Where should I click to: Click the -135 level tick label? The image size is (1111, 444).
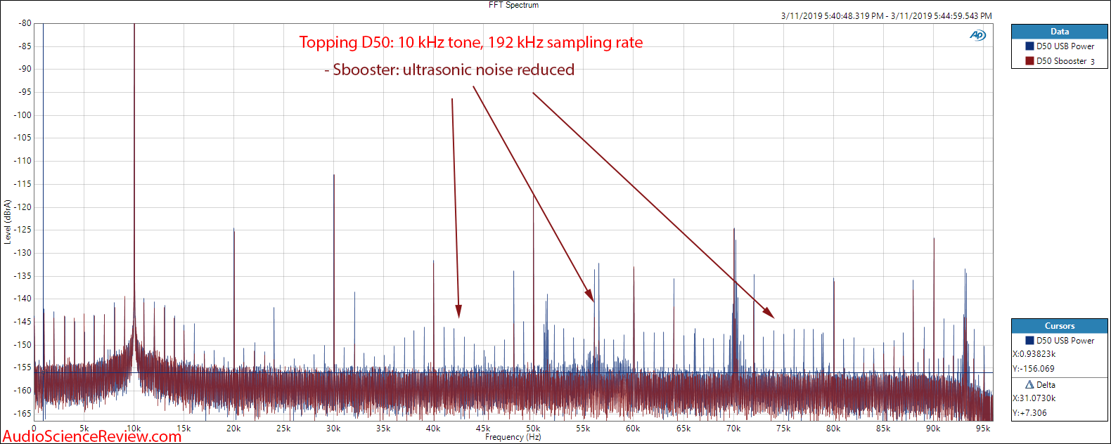[x=23, y=276]
